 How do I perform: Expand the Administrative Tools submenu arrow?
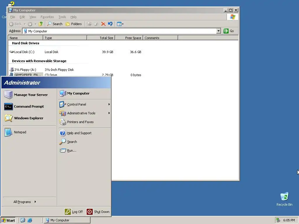click(109, 113)
